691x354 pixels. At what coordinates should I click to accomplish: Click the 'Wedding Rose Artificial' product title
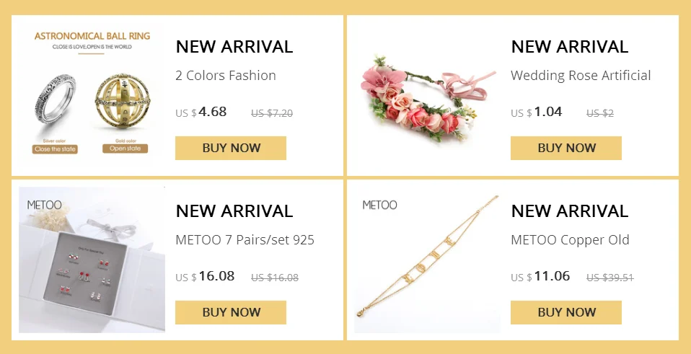point(581,76)
